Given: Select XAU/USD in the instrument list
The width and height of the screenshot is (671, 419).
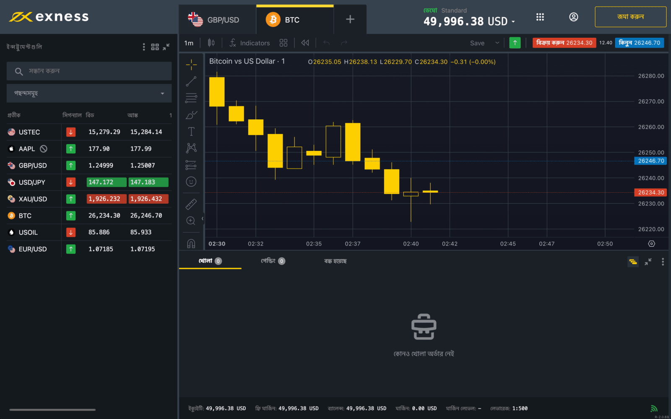Looking at the screenshot, I should tap(89, 199).
